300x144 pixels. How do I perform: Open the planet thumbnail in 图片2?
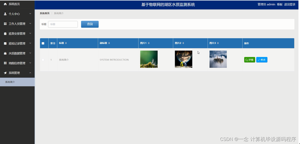184,59
